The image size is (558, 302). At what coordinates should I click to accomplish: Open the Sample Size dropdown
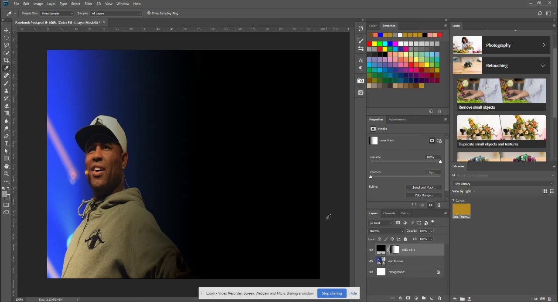57,14
